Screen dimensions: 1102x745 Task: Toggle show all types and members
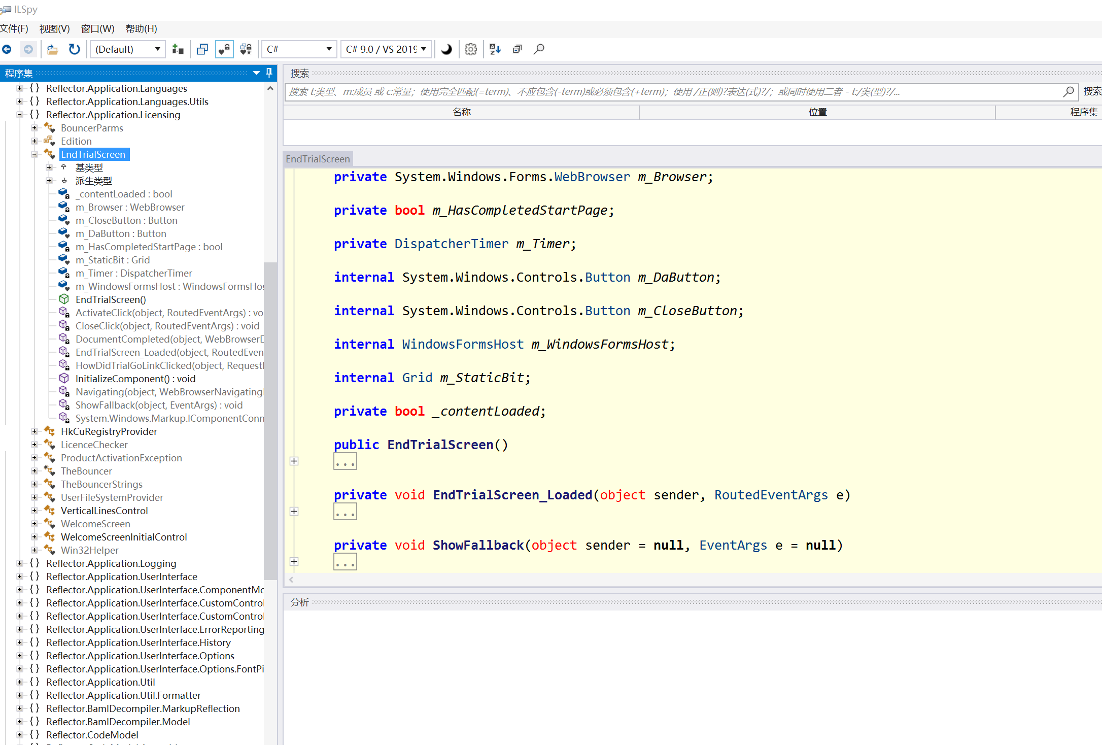246,49
